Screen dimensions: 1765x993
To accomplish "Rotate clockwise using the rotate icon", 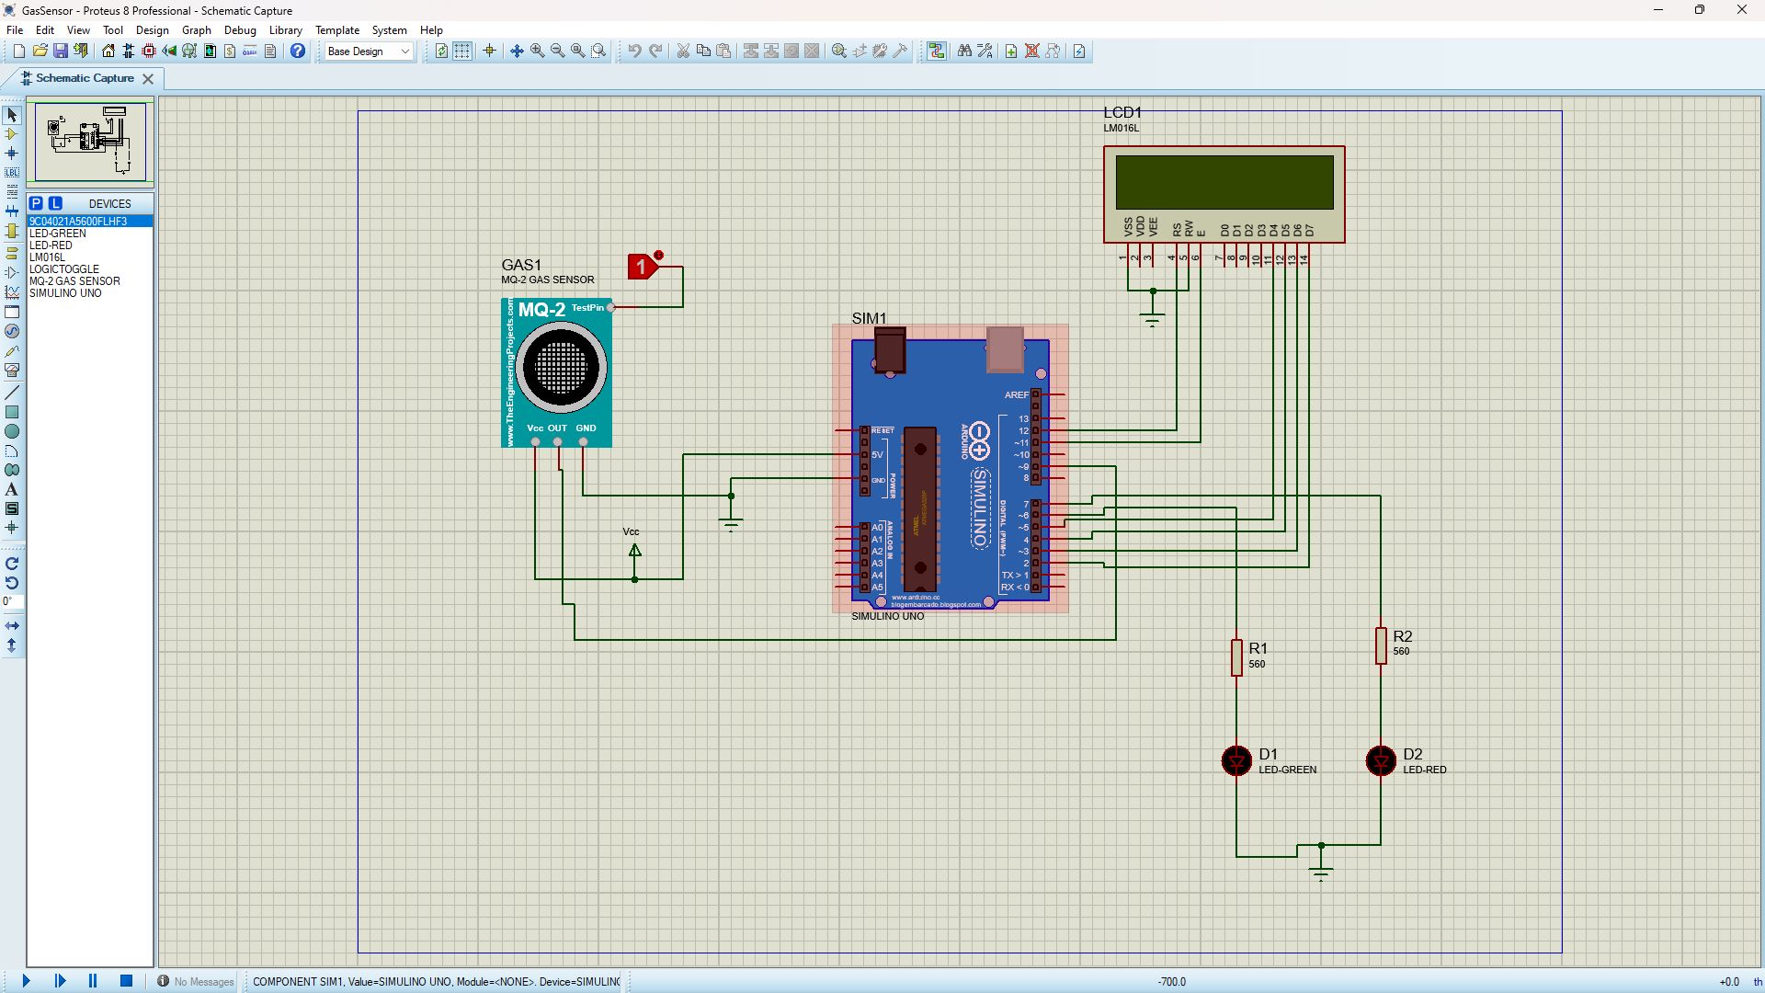I will (12, 564).
